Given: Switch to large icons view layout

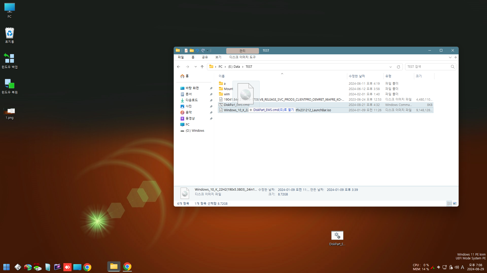Looking at the screenshot, I should (455, 203).
